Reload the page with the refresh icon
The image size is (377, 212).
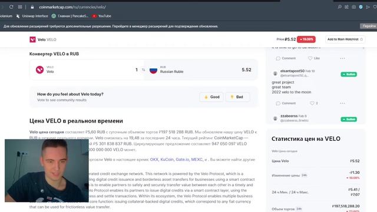pos(11,7)
